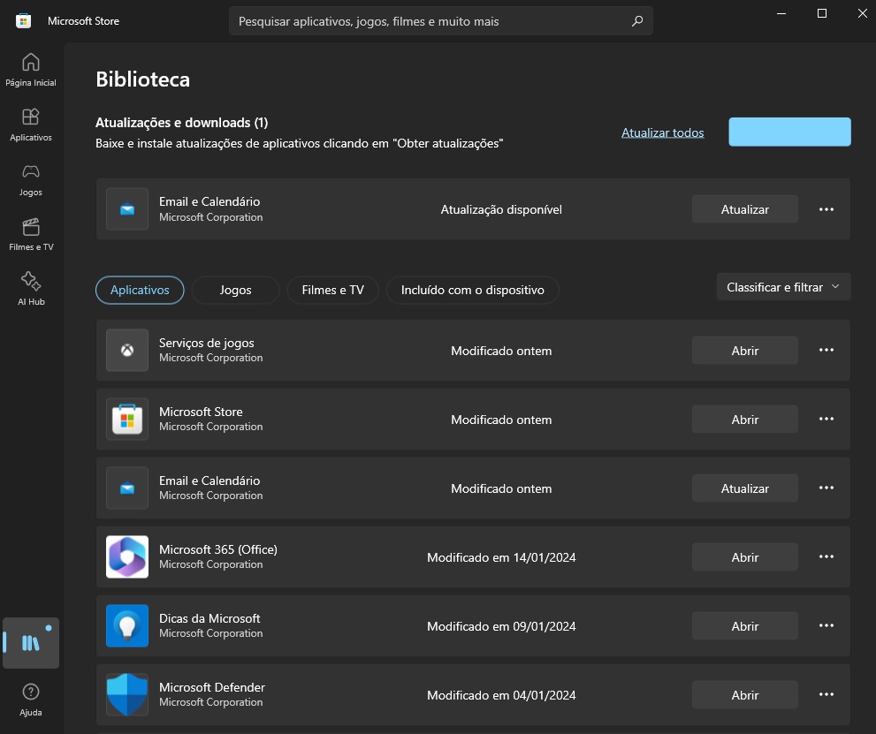Click Abrir for the Microsoft Store row
Image resolution: width=876 pixels, height=734 pixels.
click(744, 420)
